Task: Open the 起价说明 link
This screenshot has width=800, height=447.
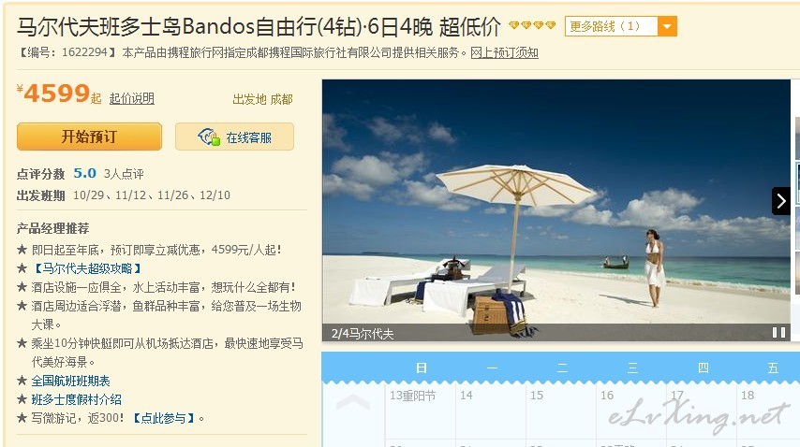Action: coord(132,98)
